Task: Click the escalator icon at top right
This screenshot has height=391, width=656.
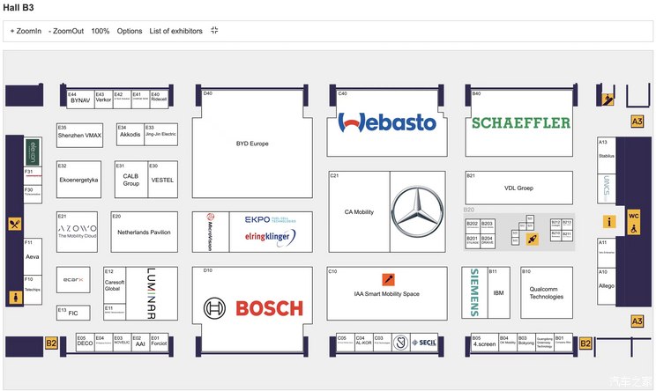Action: tap(607, 100)
